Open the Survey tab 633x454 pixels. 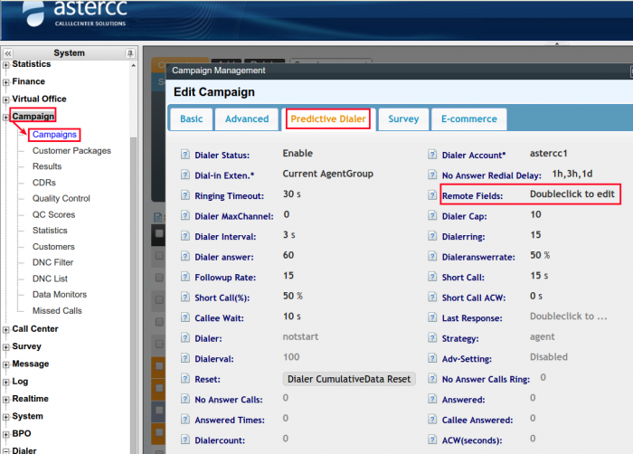point(403,118)
